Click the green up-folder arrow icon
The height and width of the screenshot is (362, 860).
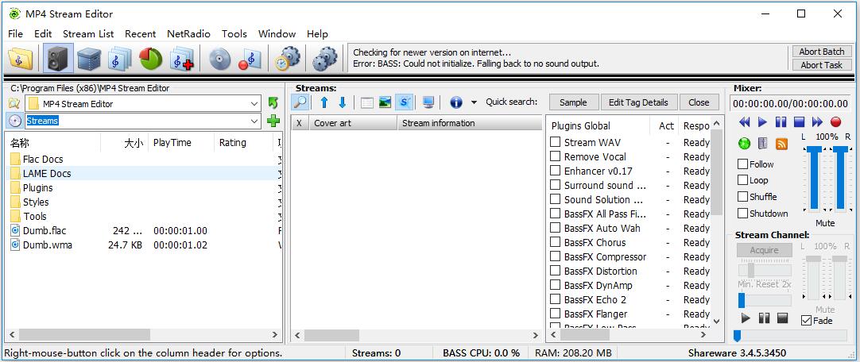click(x=273, y=103)
